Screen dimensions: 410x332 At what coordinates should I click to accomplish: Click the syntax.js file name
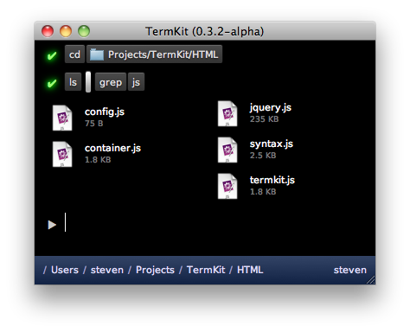pyautogui.click(x=272, y=144)
